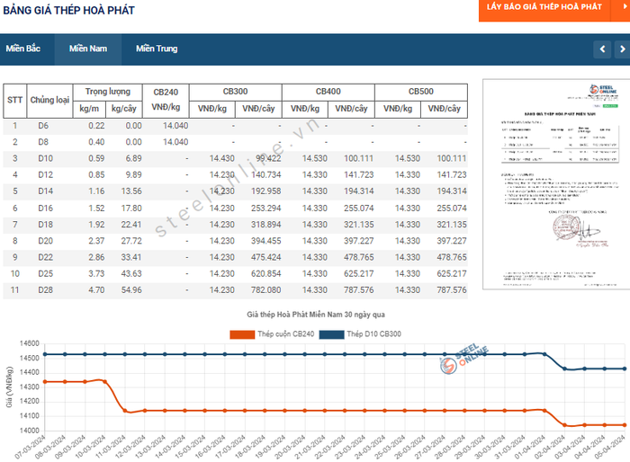Click the play arrow beside quote button
This screenshot has height=462, width=630.
click(621, 7)
